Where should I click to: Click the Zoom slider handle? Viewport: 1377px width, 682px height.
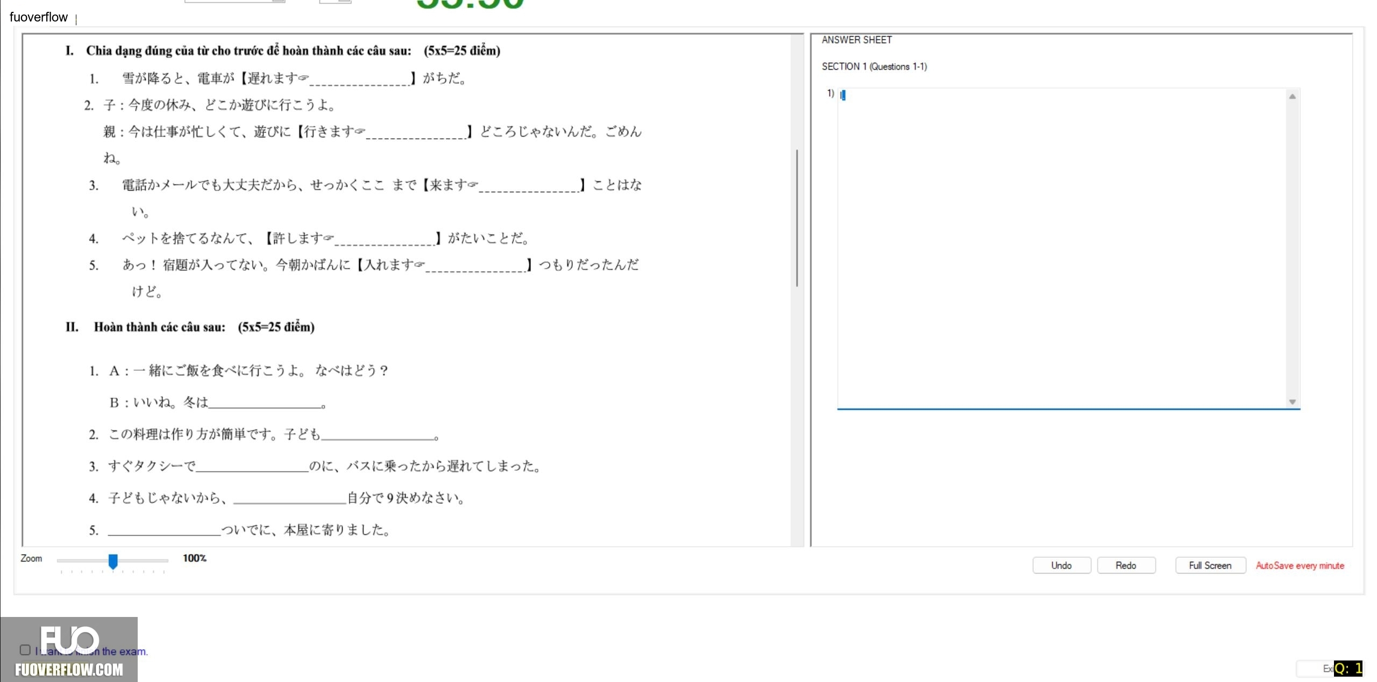coord(113,561)
